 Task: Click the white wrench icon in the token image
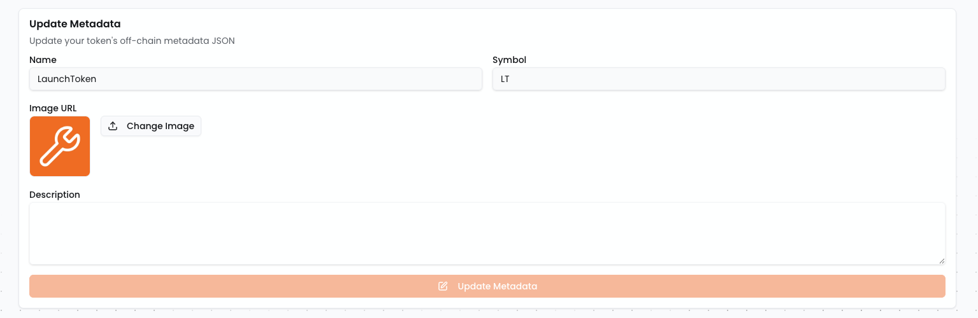60,146
